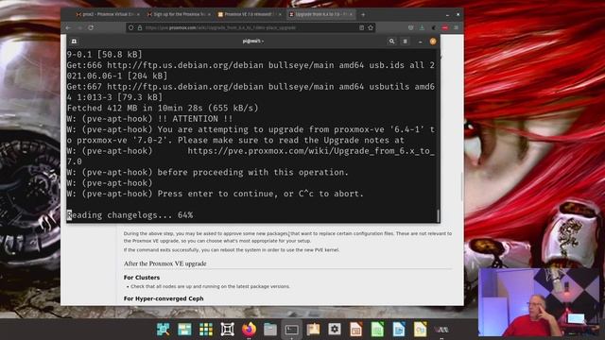Click the pi@wal terminal title
The height and width of the screenshot is (340, 605).
[253, 42]
